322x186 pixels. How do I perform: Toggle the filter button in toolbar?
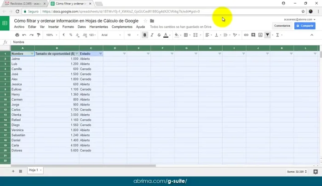[x=268, y=35]
